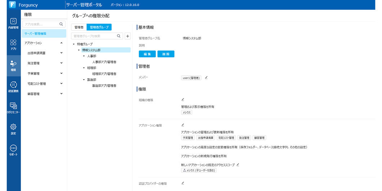The image size is (382, 191).
Task: Edit members with pencil icon beside user1(管理者)
Action: click(206, 77)
